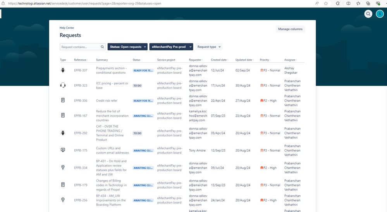View site information lock icon
Viewport: 387px width, 212px height.
[x=3, y=3]
